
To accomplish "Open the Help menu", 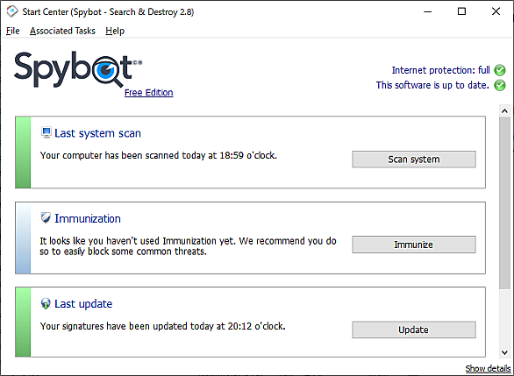I will [x=115, y=31].
